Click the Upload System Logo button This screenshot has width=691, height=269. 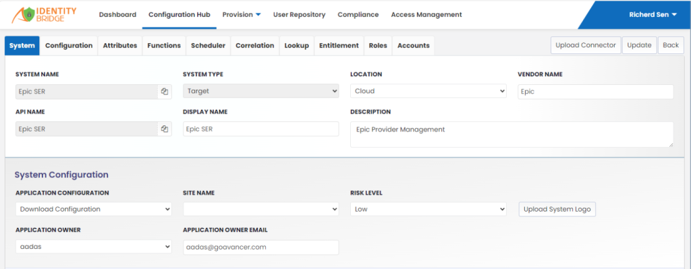coord(557,210)
